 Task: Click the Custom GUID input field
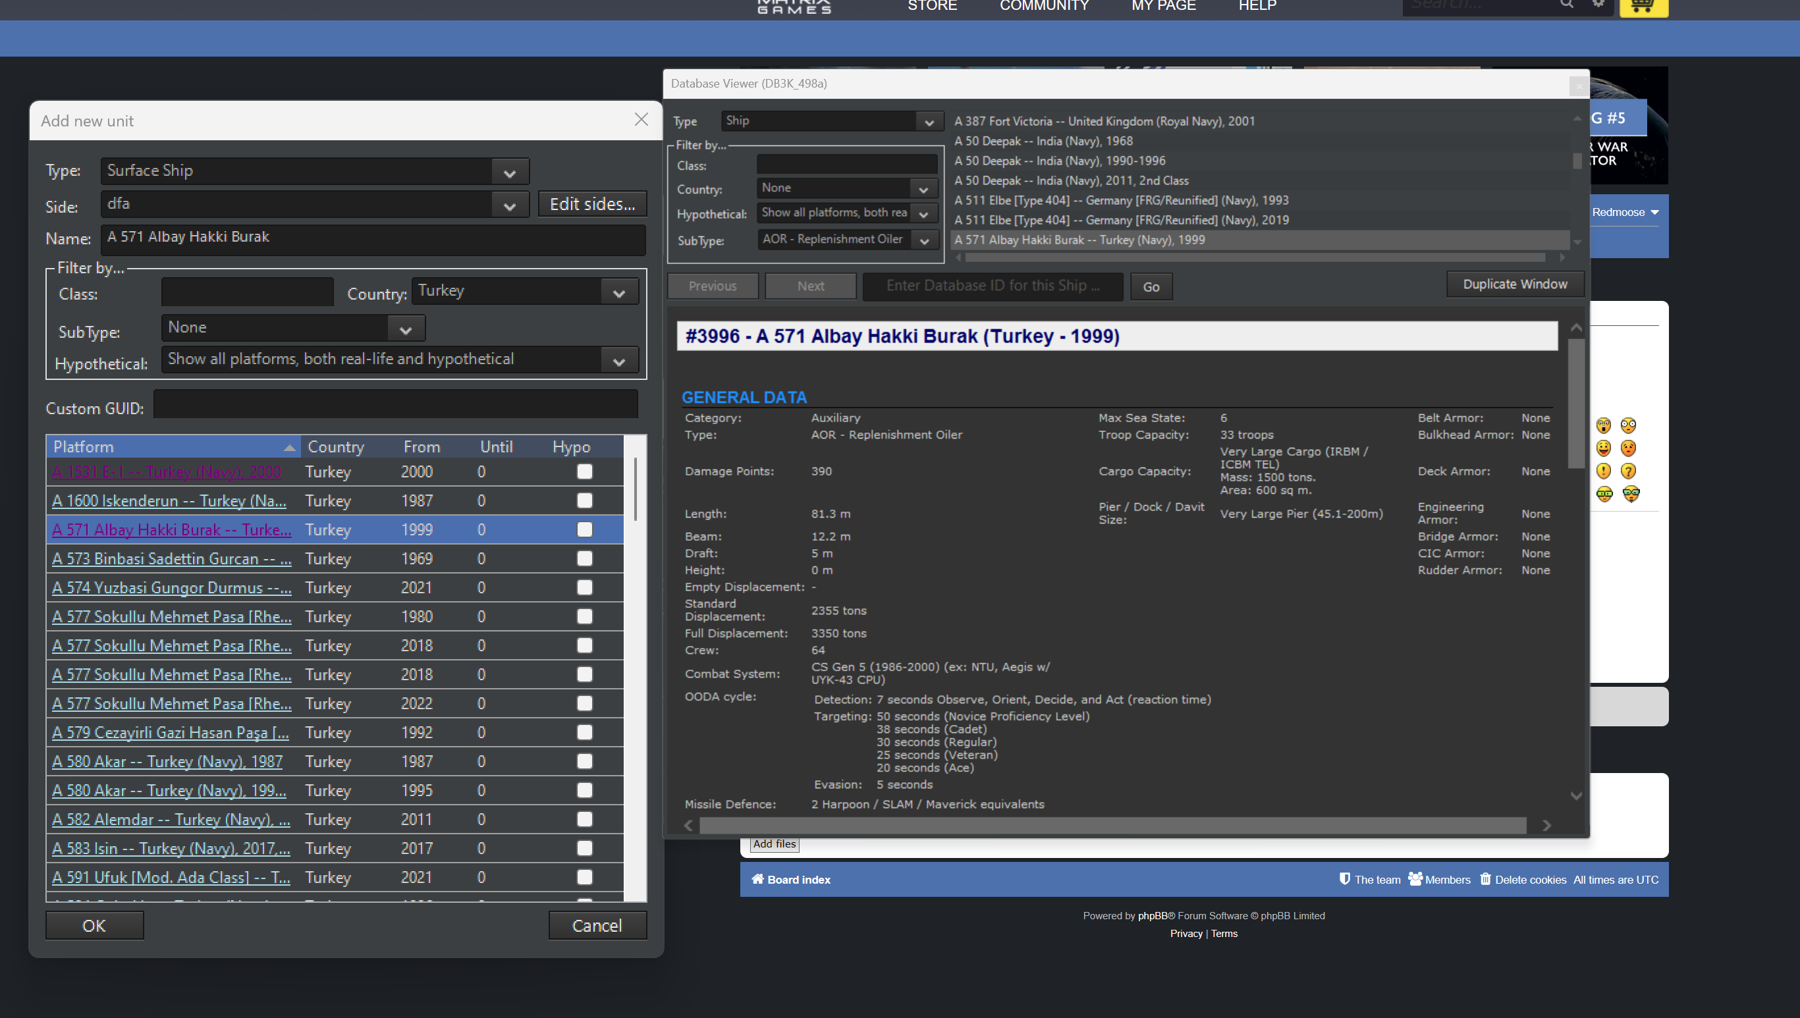pos(396,405)
